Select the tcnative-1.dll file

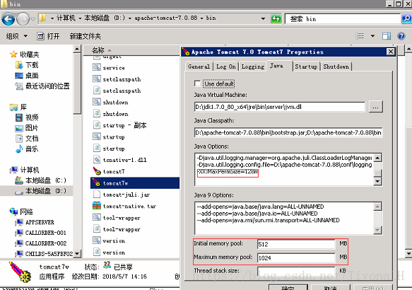click(119, 160)
